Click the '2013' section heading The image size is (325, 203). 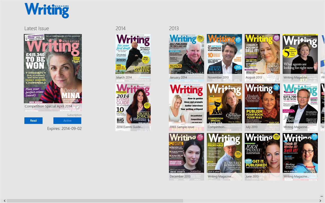(174, 28)
